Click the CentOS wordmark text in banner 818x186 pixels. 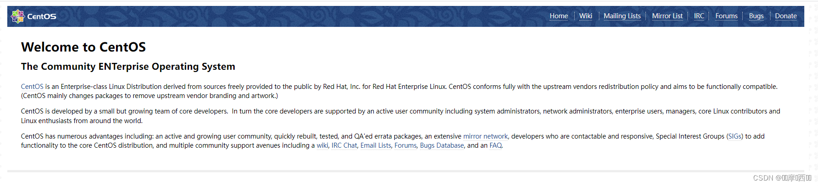tap(42, 16)
